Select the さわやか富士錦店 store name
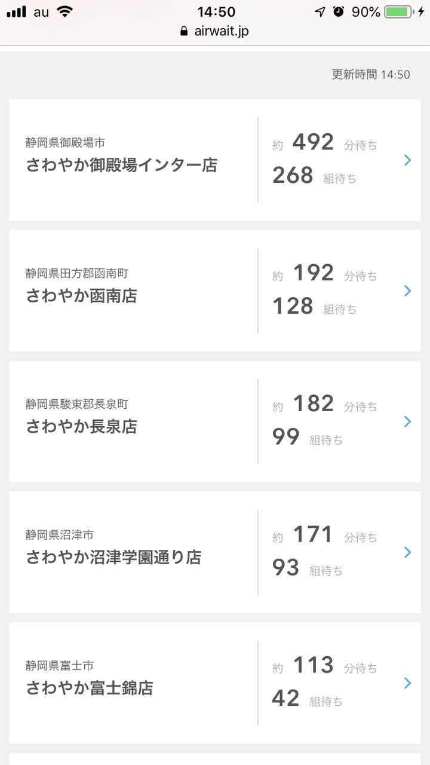430x765 pixels. [90, 688]
